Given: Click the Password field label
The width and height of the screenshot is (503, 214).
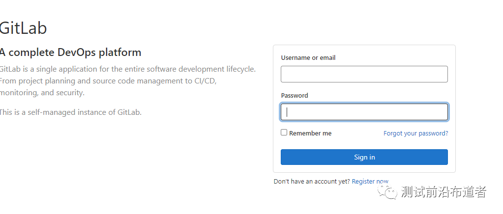Looking at the screenshot, I should pos(295,95).
